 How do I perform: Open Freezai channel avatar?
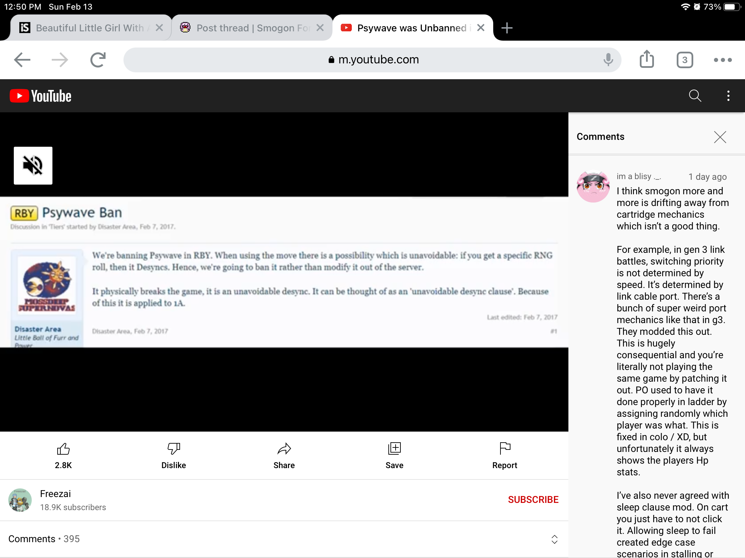(x=20, y=500)
